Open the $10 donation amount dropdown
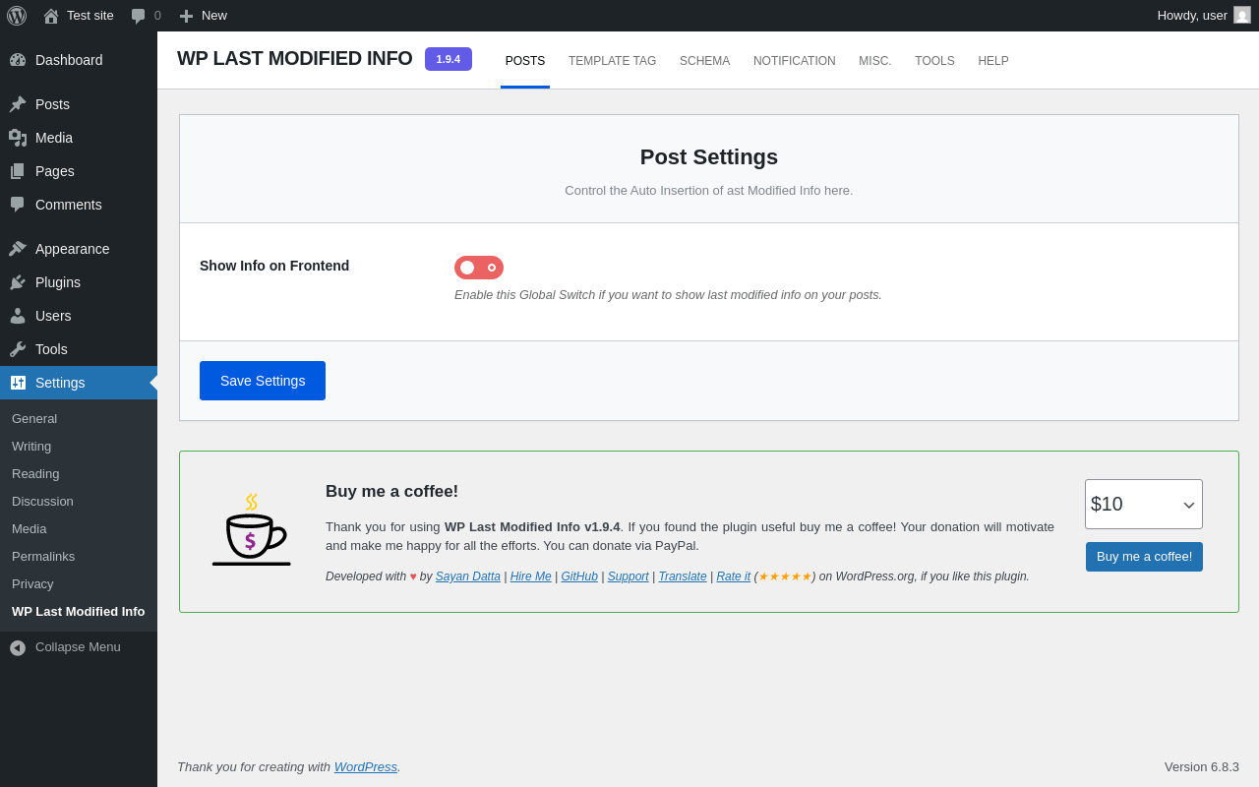The image size is (1259, 787). [1143, 505]
